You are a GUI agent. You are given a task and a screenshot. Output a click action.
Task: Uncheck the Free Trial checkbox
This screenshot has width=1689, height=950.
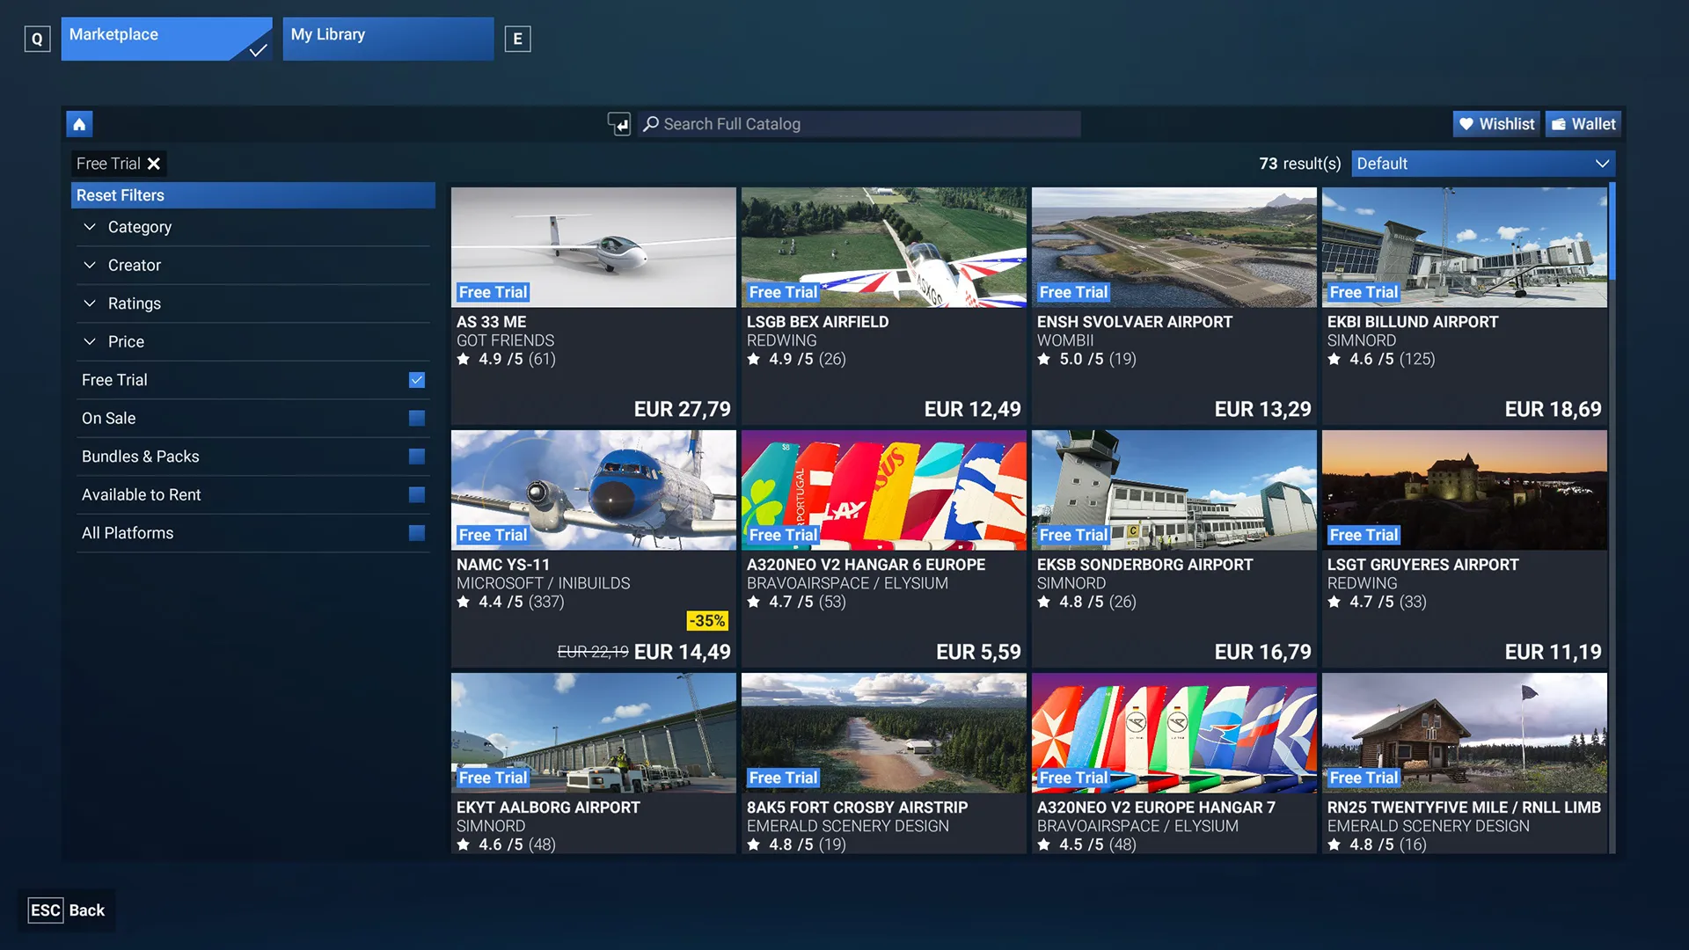coord(416,380)
